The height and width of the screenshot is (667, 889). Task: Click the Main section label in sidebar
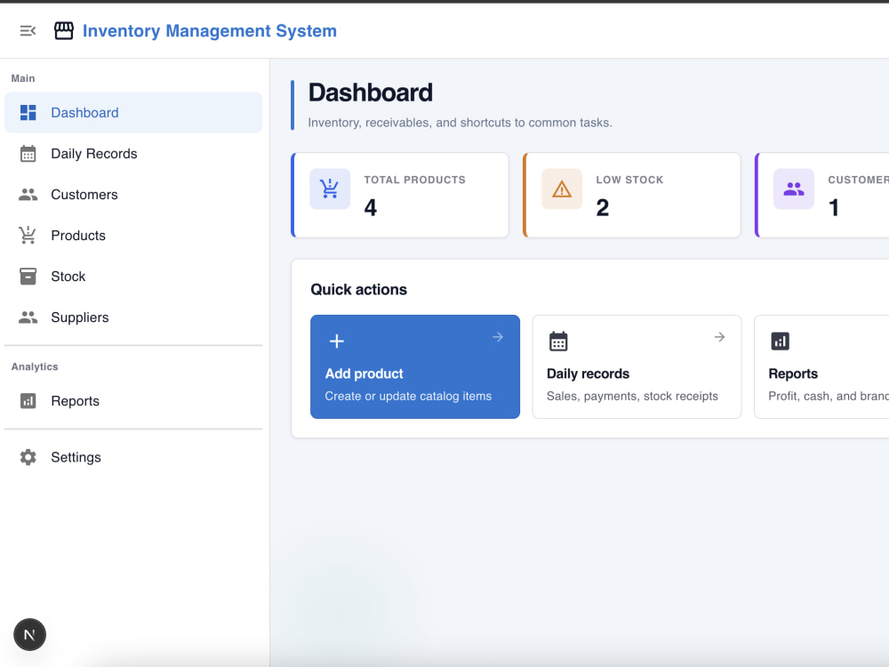pyautogui.click(x=23, y=78)
